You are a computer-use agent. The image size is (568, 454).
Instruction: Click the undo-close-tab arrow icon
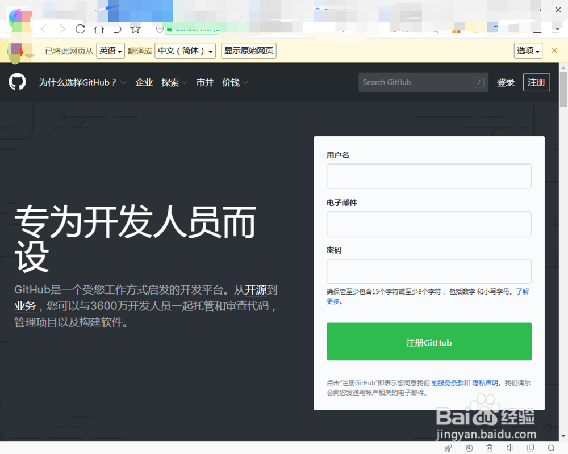point(118,30)
